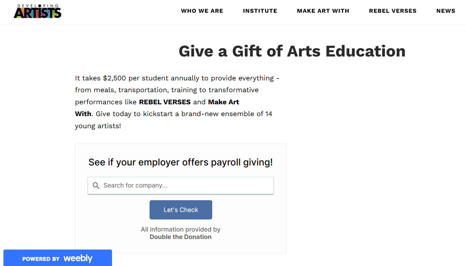Switch to the NEWS section
The width and height of the screenshot is (466, 266).
click(446, 11)
